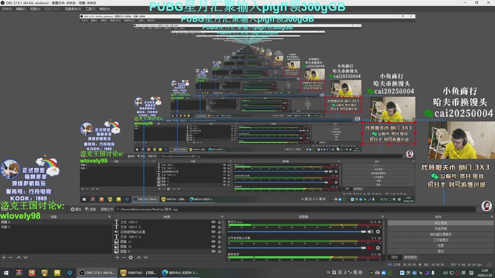This screenshot has width=495, height=278.
Task: Pop out the 控件 dock panel icon
Action: (492, 217)
